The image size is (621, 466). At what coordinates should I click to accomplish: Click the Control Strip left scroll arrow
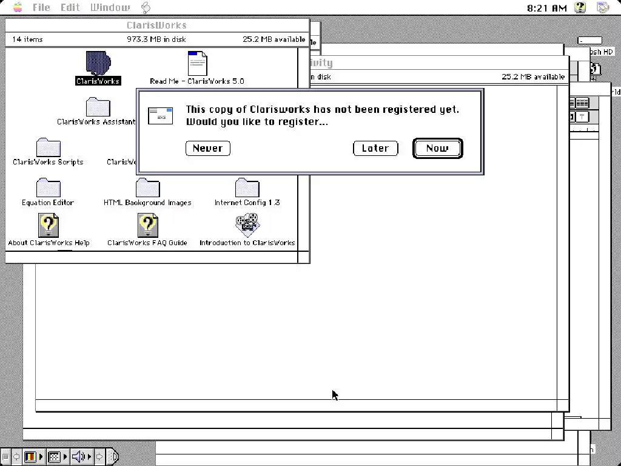[x=16, y=457]
